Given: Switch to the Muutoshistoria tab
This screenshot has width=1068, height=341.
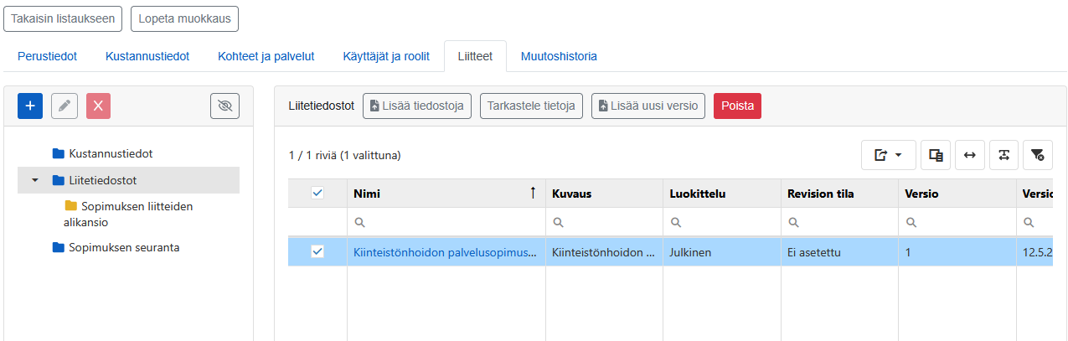Looking at the screenshot, I should pos(559,56).
